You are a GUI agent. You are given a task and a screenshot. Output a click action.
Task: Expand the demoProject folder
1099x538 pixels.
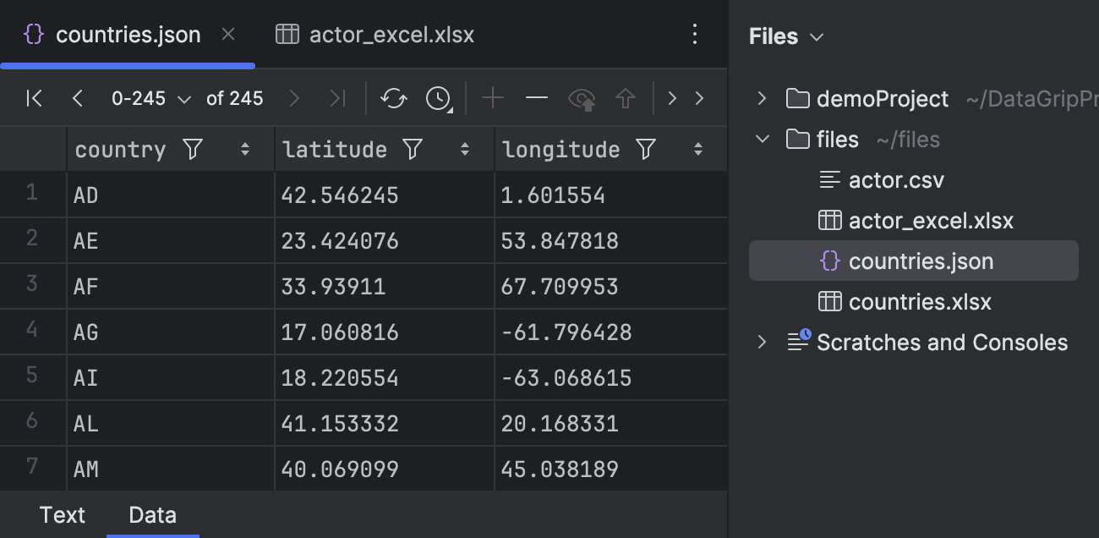(763, 98)
